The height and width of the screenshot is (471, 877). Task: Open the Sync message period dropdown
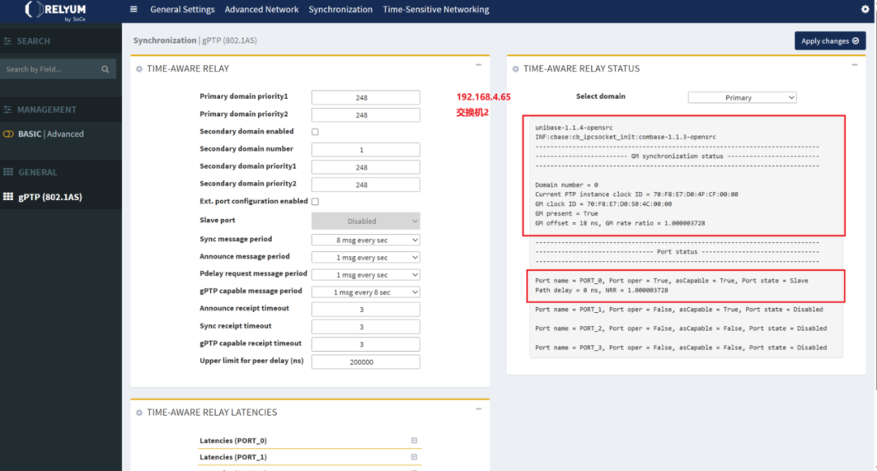[365, 240]
